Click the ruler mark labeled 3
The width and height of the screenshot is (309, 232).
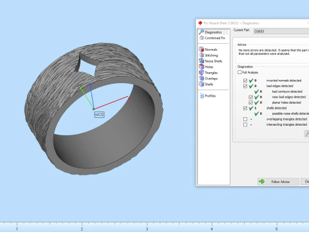click(x=147, y=228)
